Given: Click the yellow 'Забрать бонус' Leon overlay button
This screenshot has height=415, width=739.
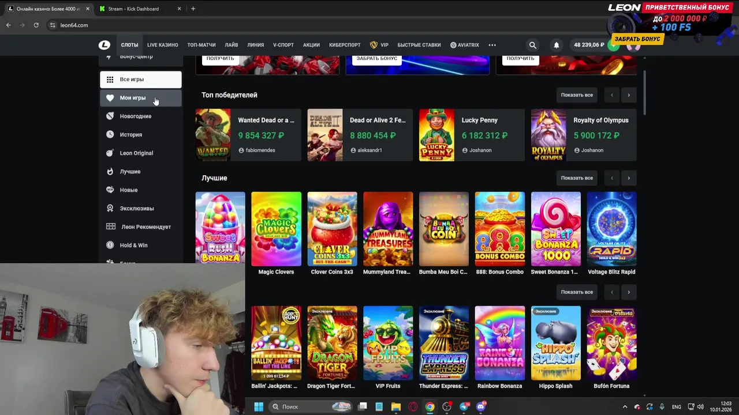Looking at the screenshot, I should point(637,39).
